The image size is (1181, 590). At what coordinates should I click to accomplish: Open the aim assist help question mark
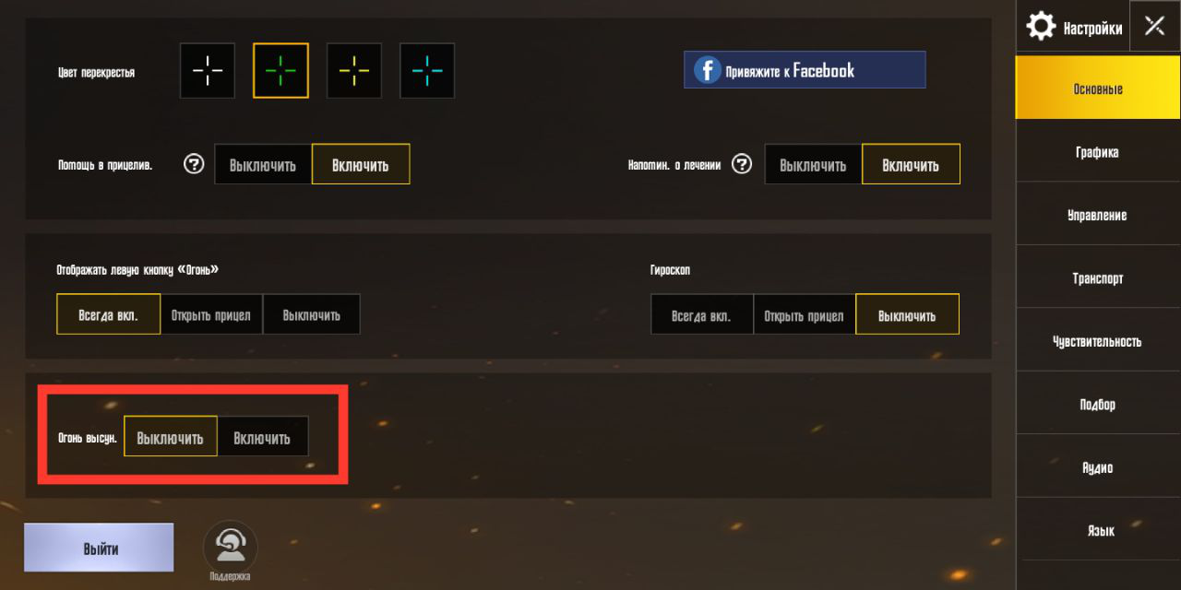point(194,164)
